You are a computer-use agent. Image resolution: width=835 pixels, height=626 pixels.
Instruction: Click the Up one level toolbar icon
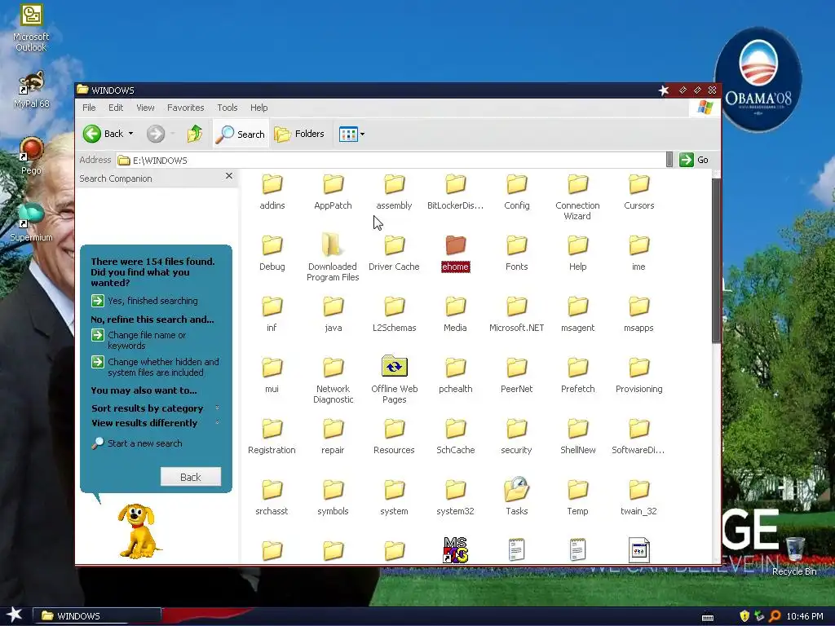tap(195, 134)
